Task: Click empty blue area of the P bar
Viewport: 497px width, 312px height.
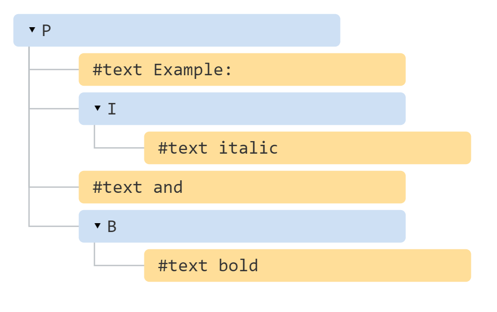Action: pyautogui.click(x=197, y=30)
